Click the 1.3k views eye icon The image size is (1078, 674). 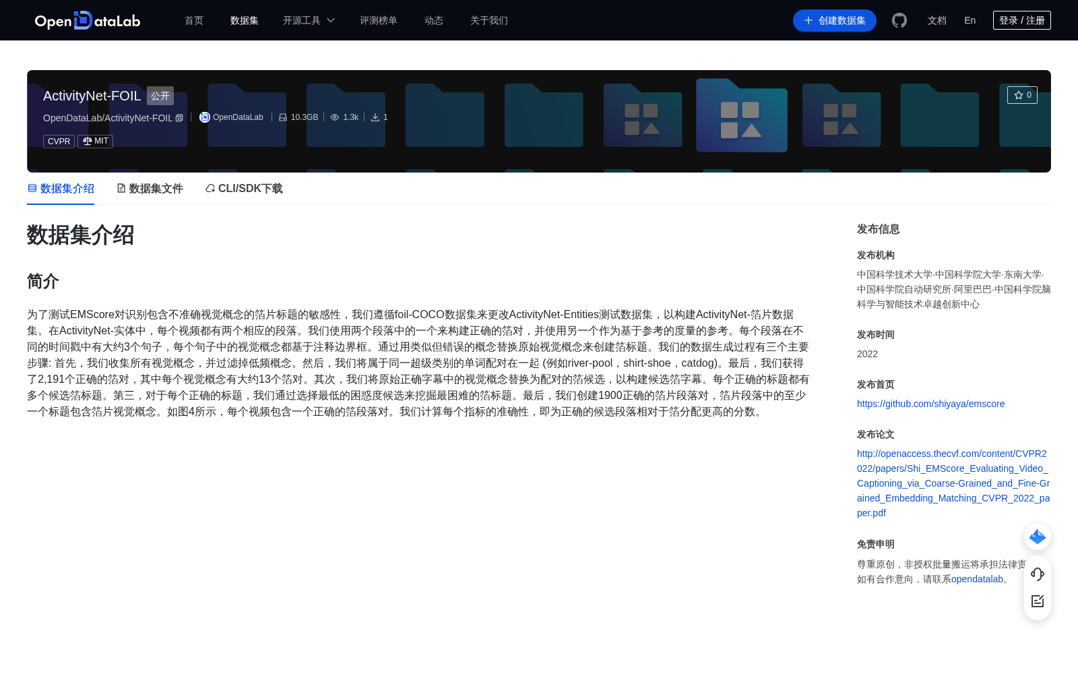pos(335,117)
